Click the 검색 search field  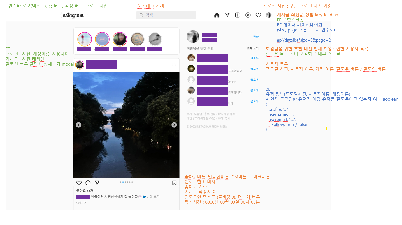(166, 15)
